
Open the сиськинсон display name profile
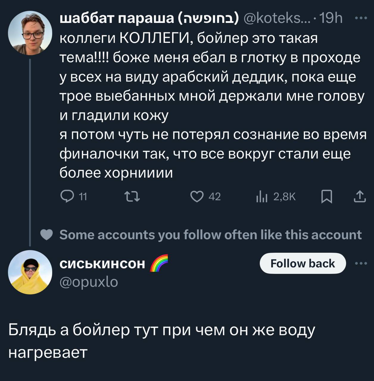102,263
